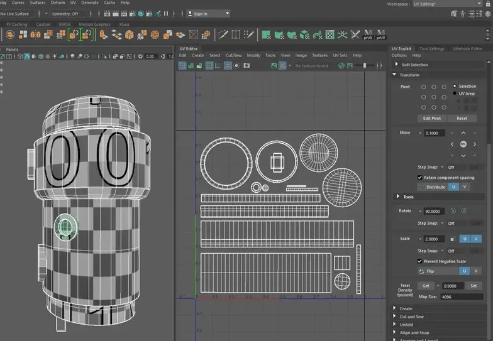Toggle Prevent Negative Scale checkbox
The height and width of the screenshot is (341, 493).
pos(420,261)
